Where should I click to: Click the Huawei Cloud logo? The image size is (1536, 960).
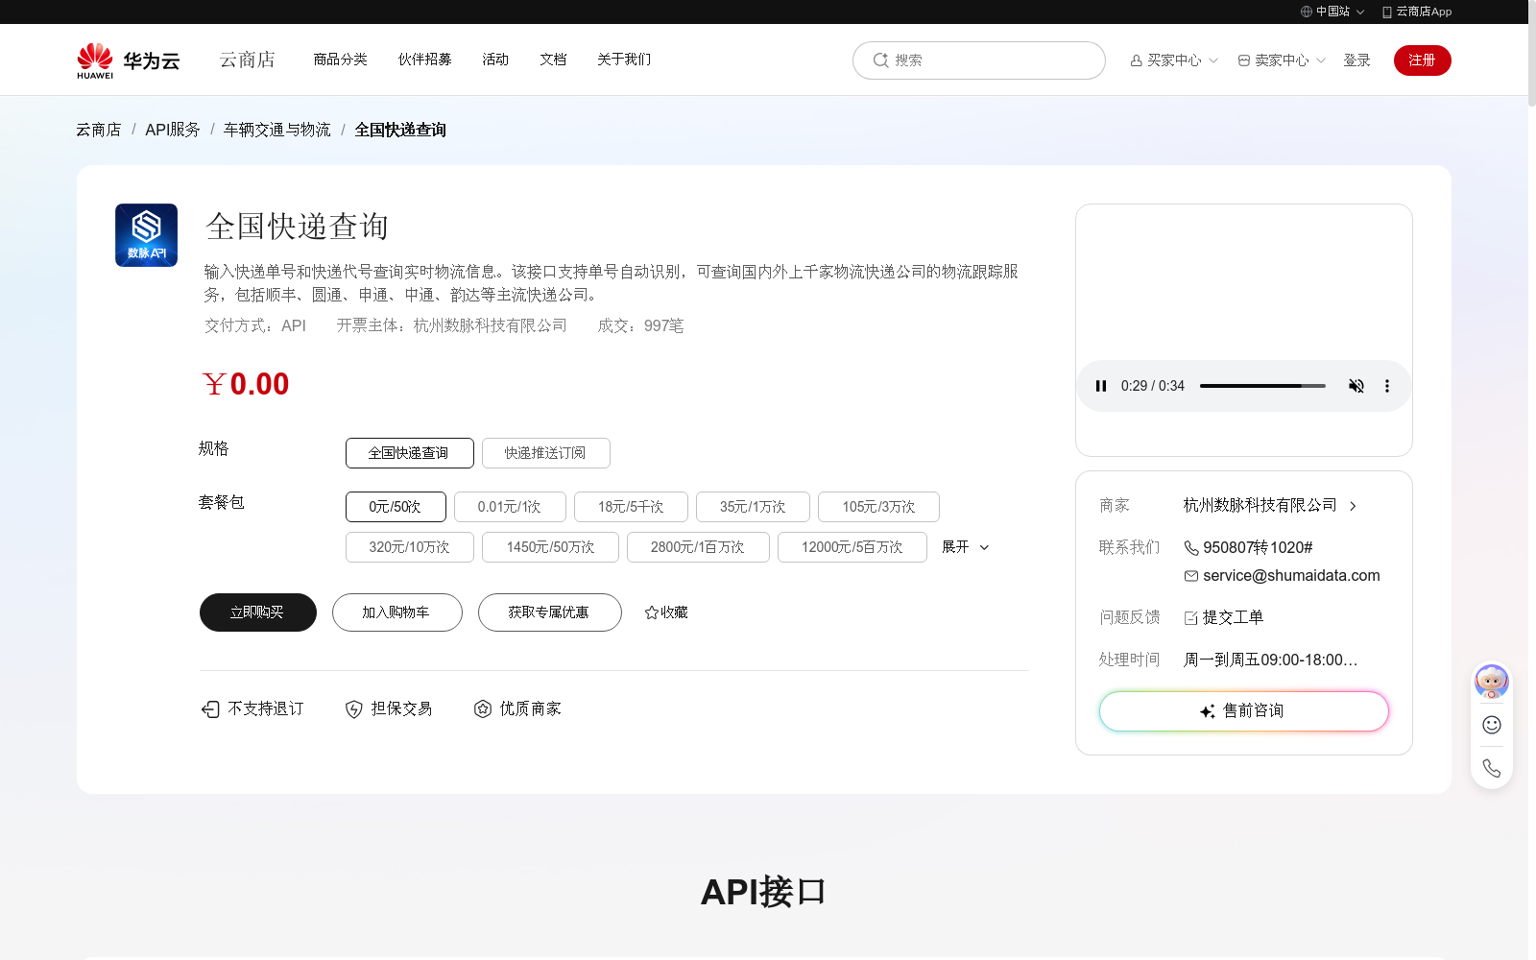point(129,60)
